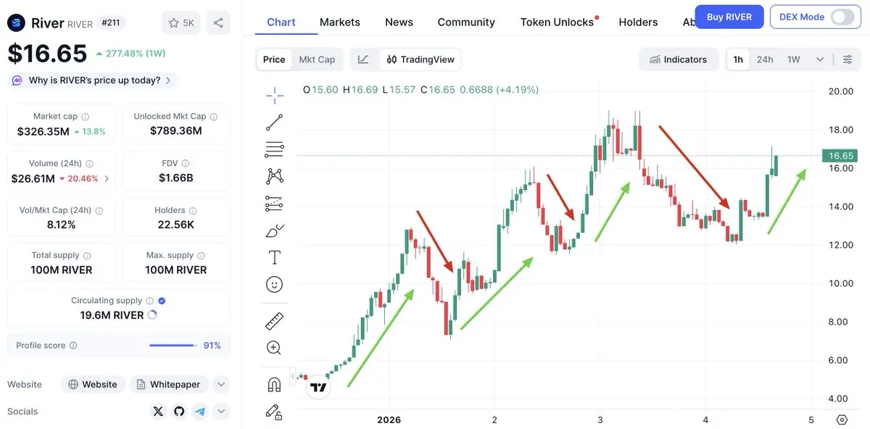Select the Text annotation tool
This screenshot has width=870, height=429.
pos(275,257)
